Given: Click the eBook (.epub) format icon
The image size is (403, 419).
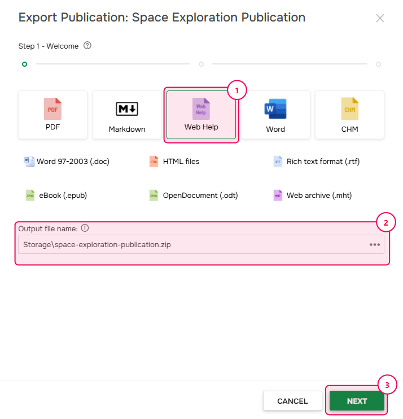Looking at the screenshot, I should point(30,195).
